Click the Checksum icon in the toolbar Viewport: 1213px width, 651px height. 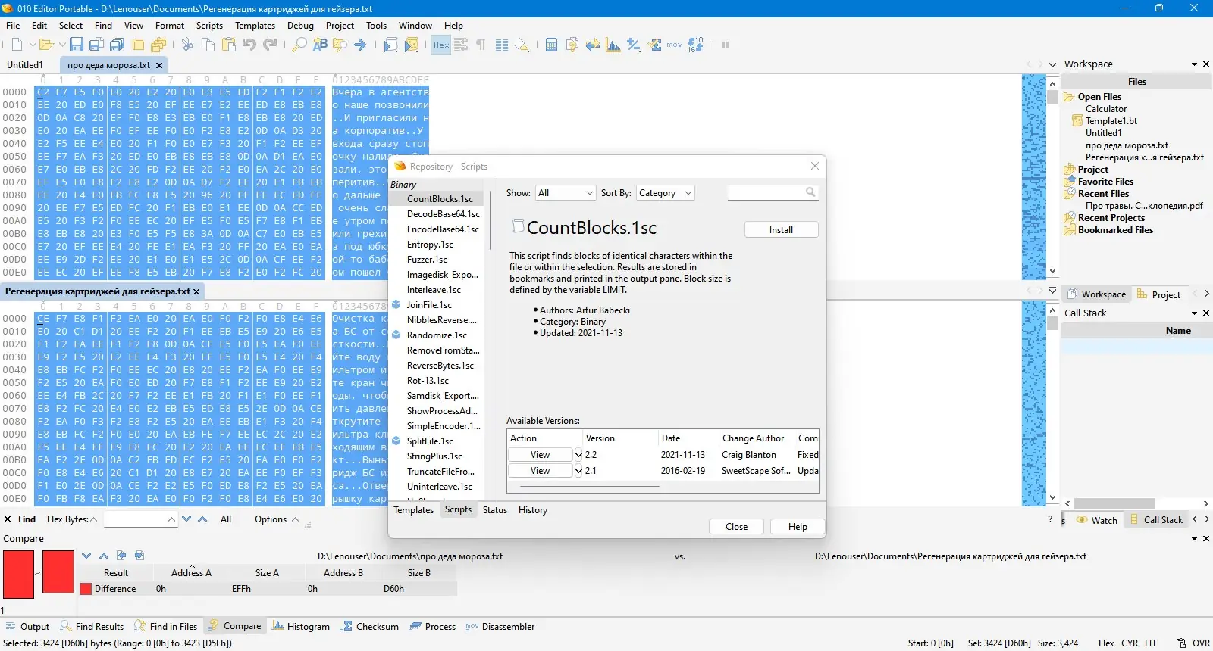point(655,45)
